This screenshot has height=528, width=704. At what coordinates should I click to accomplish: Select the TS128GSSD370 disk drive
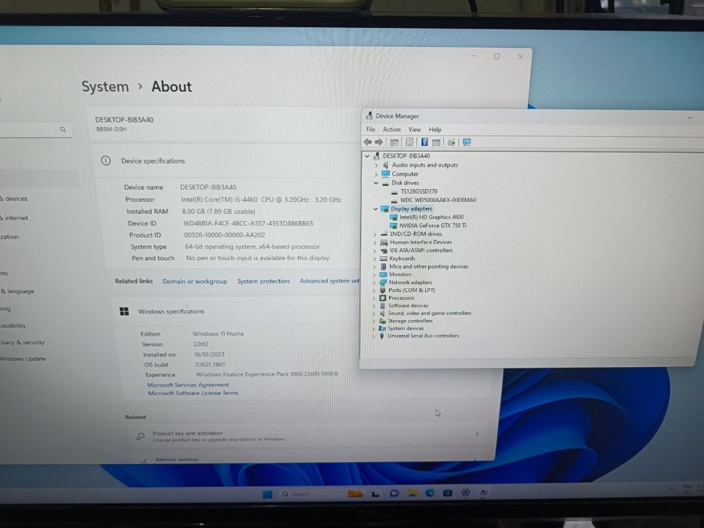pyautogui.click(x=418, y=191)
